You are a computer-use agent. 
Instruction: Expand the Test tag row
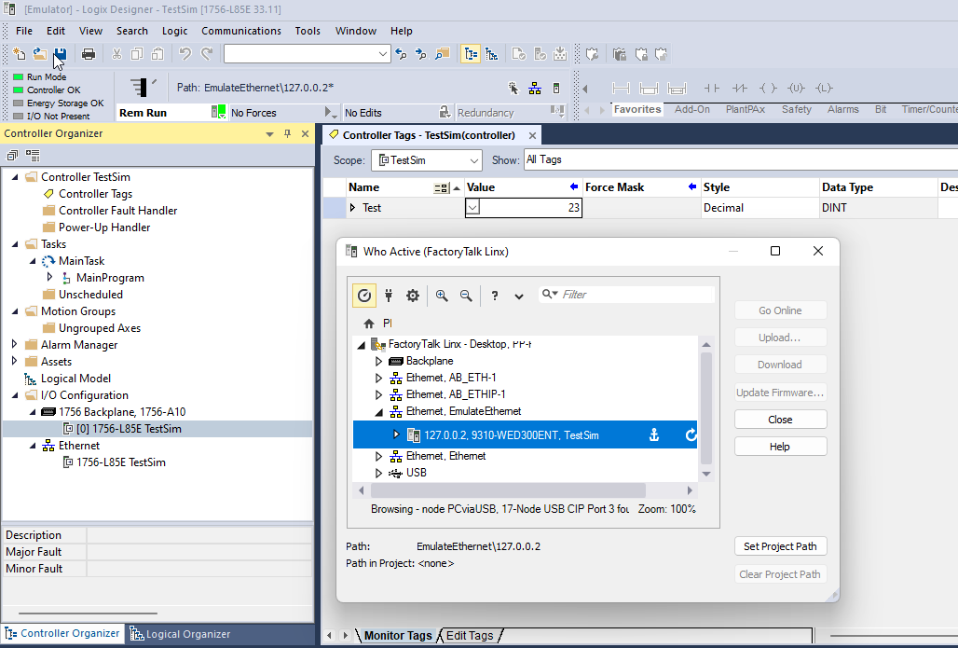coord(352,208)
